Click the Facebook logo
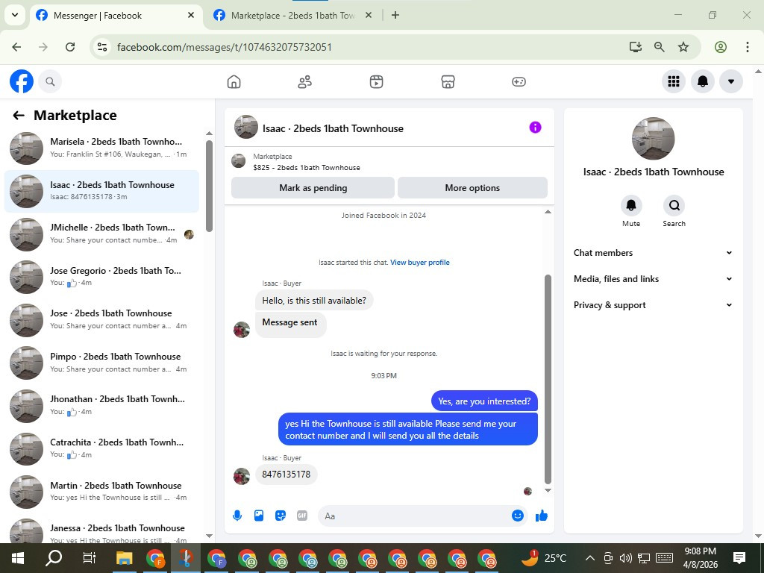The image size is (764, 573). (x=22, y=81)
